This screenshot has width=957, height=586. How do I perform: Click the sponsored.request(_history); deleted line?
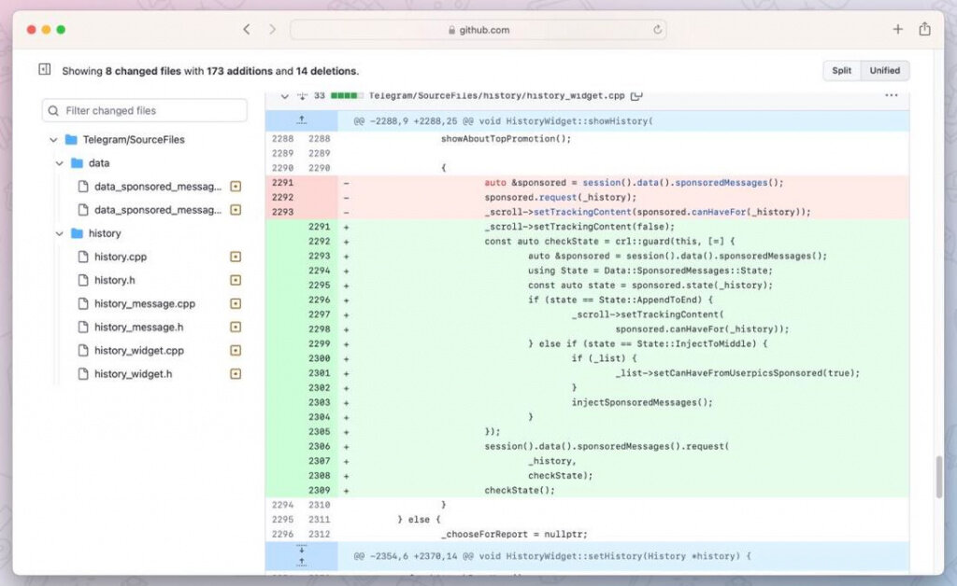coord(561,197)
